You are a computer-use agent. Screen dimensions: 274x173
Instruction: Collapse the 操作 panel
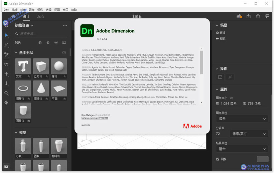tap(217, 69)
